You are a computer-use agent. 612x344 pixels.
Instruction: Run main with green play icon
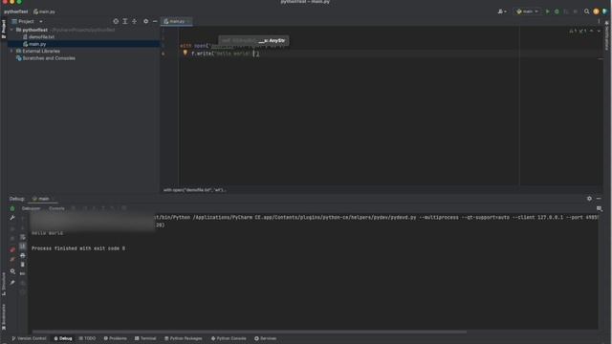pyautogui.click(x=547, y=11)
